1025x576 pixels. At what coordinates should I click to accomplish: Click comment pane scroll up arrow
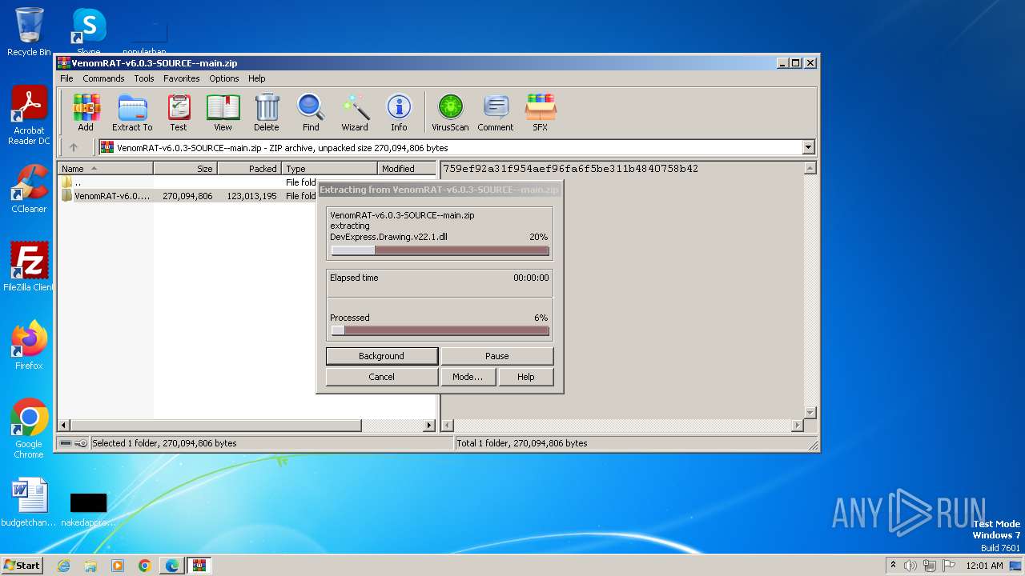point(810,169)
